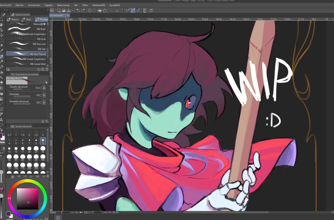
Task: Open the Filtro menu
Action: pyautogui.click(x=85, y=5)
